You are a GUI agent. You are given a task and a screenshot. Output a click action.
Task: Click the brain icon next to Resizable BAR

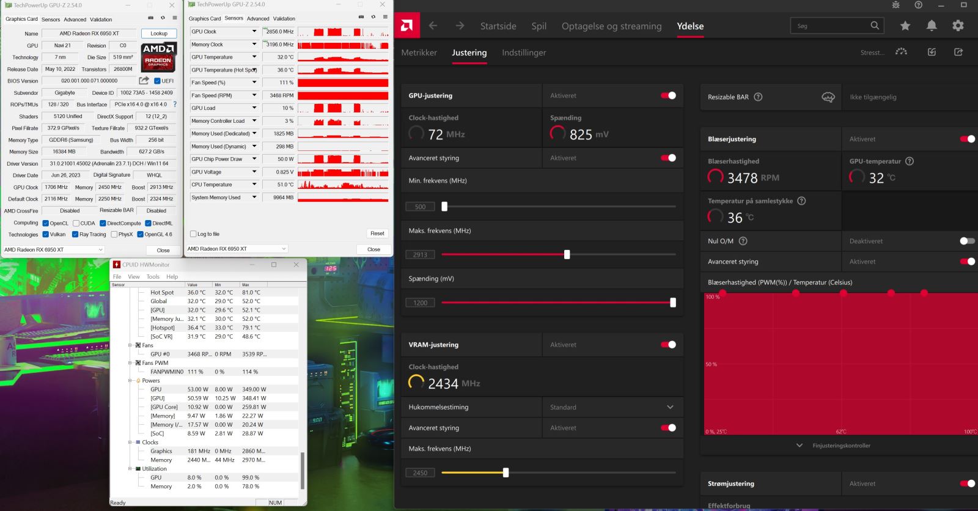[828, 97]
